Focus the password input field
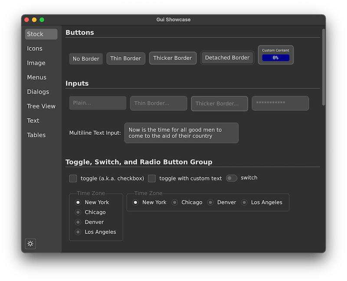Image resolution: width=347 pixels, height=281 pixels. point(280,103)
